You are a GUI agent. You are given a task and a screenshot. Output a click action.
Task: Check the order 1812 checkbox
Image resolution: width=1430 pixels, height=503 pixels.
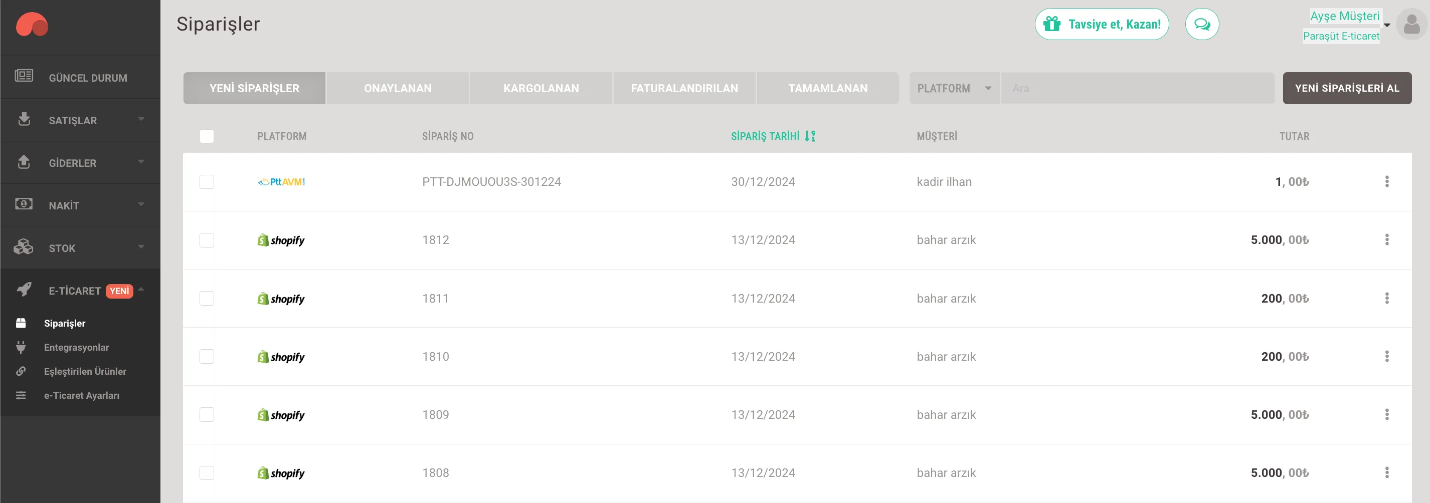click(x=207, y=240)
